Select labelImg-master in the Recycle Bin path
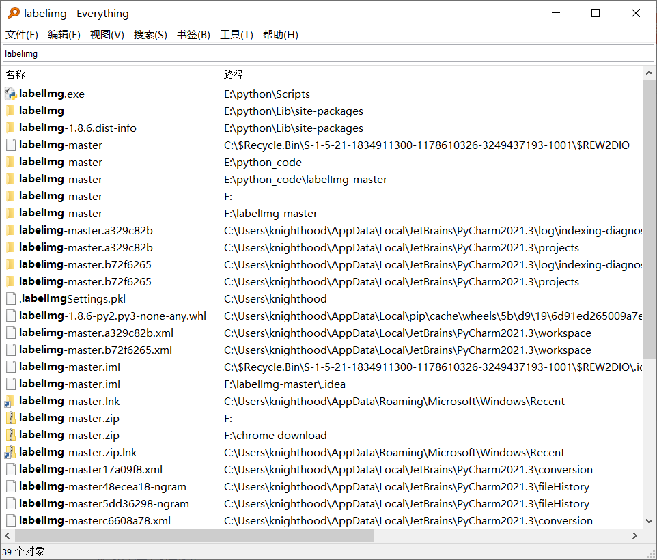Viewport: 657px width, 560px height. click(61, 145)
